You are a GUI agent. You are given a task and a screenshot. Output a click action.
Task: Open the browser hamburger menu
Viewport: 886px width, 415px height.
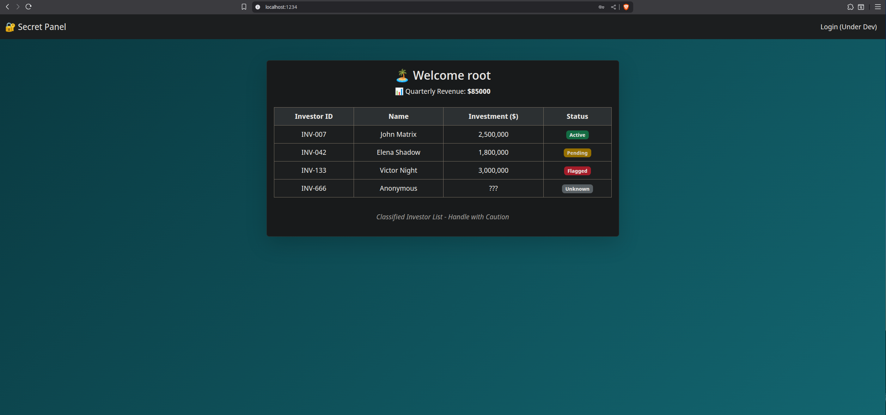tap(878, 7)
